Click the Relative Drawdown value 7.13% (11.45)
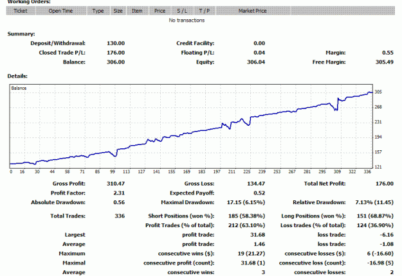The height and width of the screenshot is (276, 402). (374, 202)
